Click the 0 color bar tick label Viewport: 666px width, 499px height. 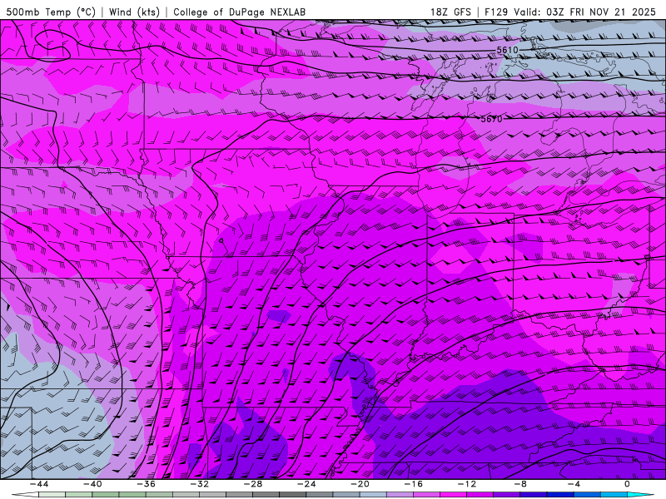pyautogui.click(x=627, y=484)
